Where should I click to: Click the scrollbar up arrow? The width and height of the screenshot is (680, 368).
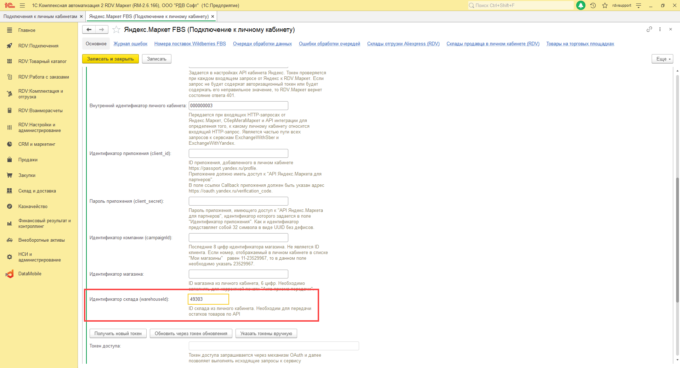point(678,71)
